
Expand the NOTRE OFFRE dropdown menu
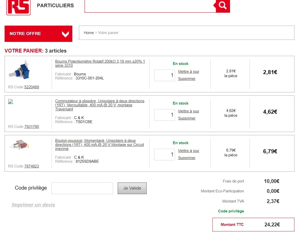click(x=38, y=33)
